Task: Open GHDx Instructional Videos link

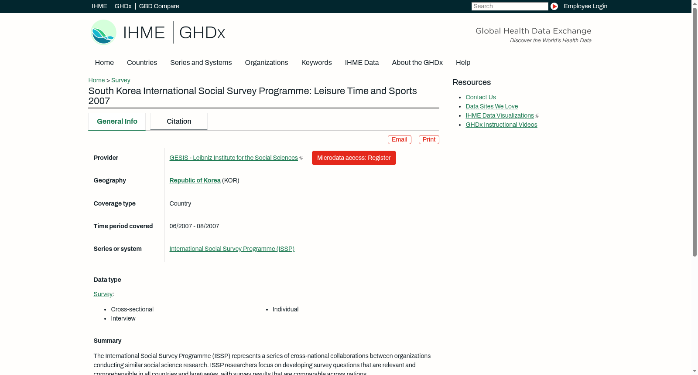Action: pyautogui.click(x=501, y=125)
